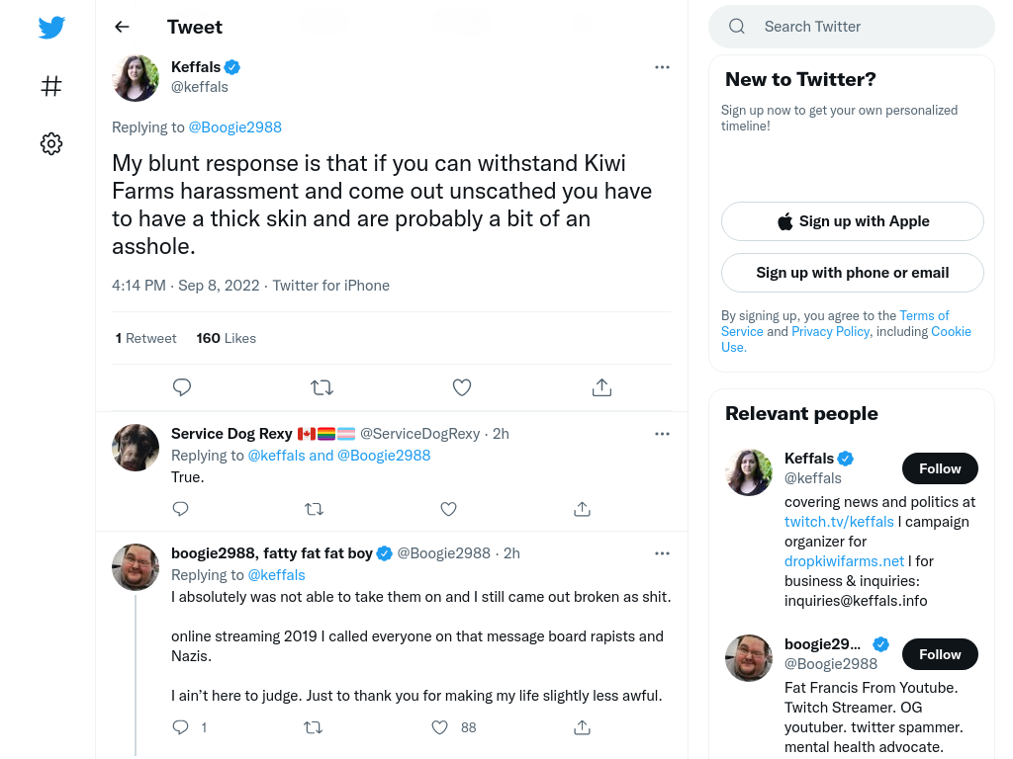Open more options on boogie2988 reply
The image size is (1013, 759).
[x=662, y=553]
